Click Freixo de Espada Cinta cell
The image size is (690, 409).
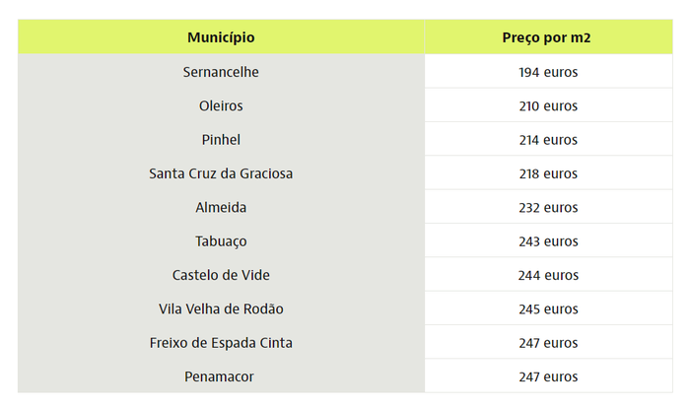(221, 343)
